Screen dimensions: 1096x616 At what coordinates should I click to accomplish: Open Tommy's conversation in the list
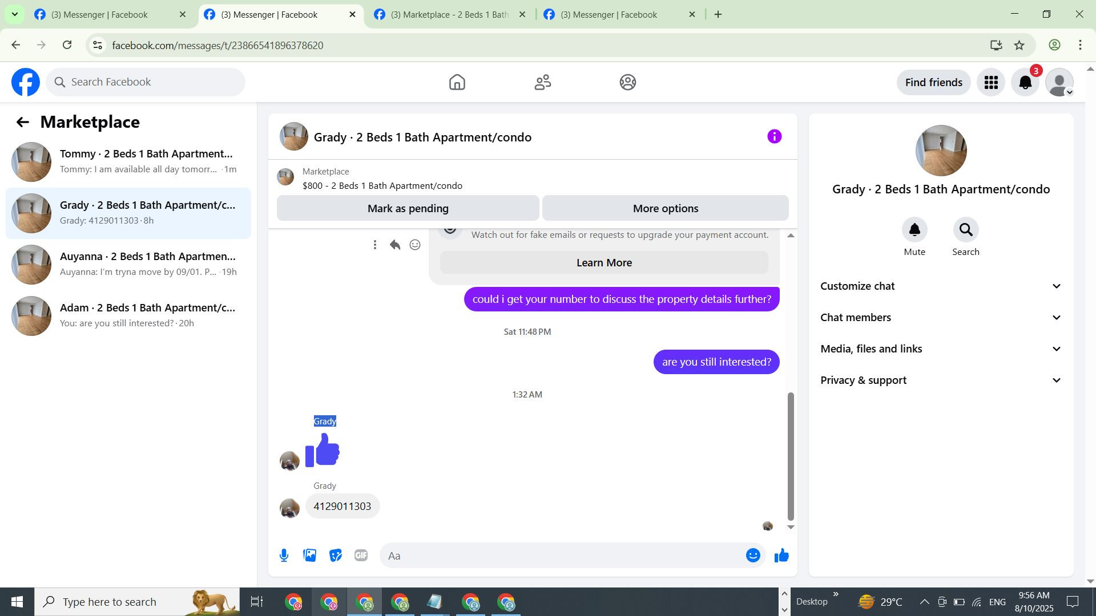tap(128, 162)
